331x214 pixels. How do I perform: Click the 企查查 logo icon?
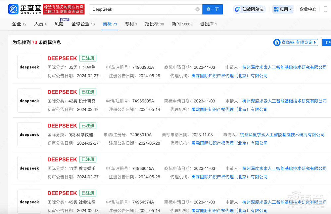click(13, 9)
